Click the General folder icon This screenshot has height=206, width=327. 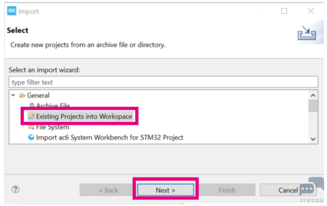coord(22,96)
